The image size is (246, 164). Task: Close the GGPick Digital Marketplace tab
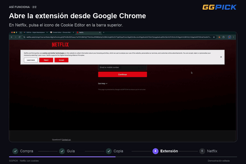click(x=47, y=33)
